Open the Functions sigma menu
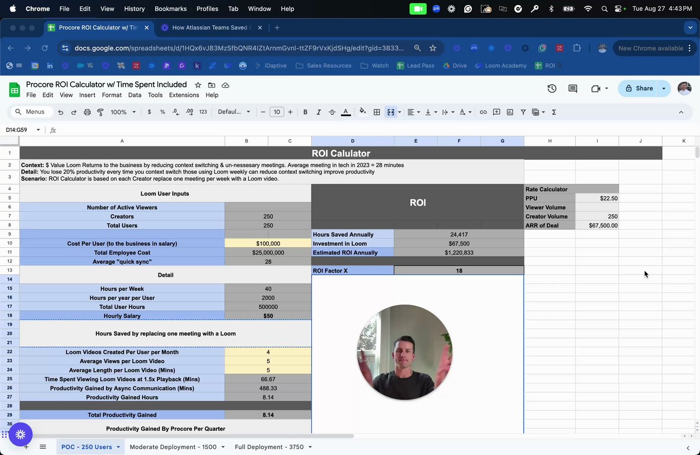 click(554, 112)
